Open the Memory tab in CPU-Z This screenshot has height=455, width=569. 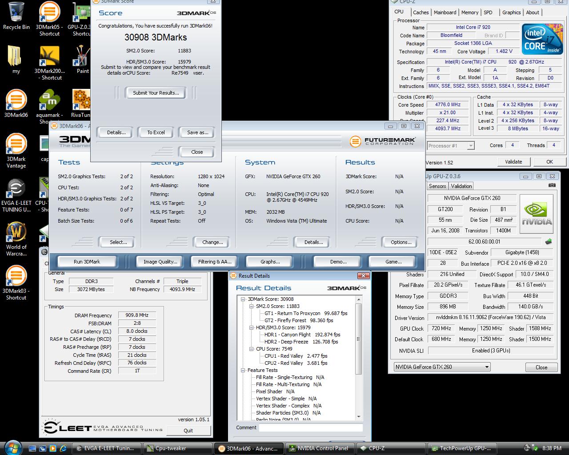point(469,12)
